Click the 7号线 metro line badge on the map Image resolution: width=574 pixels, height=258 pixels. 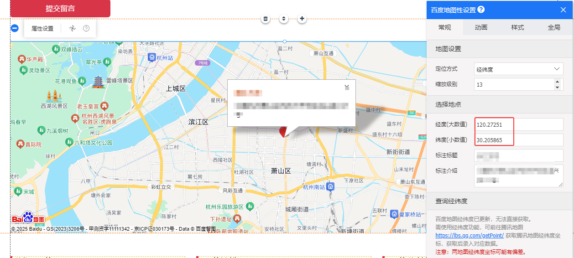tap(203, 62)
